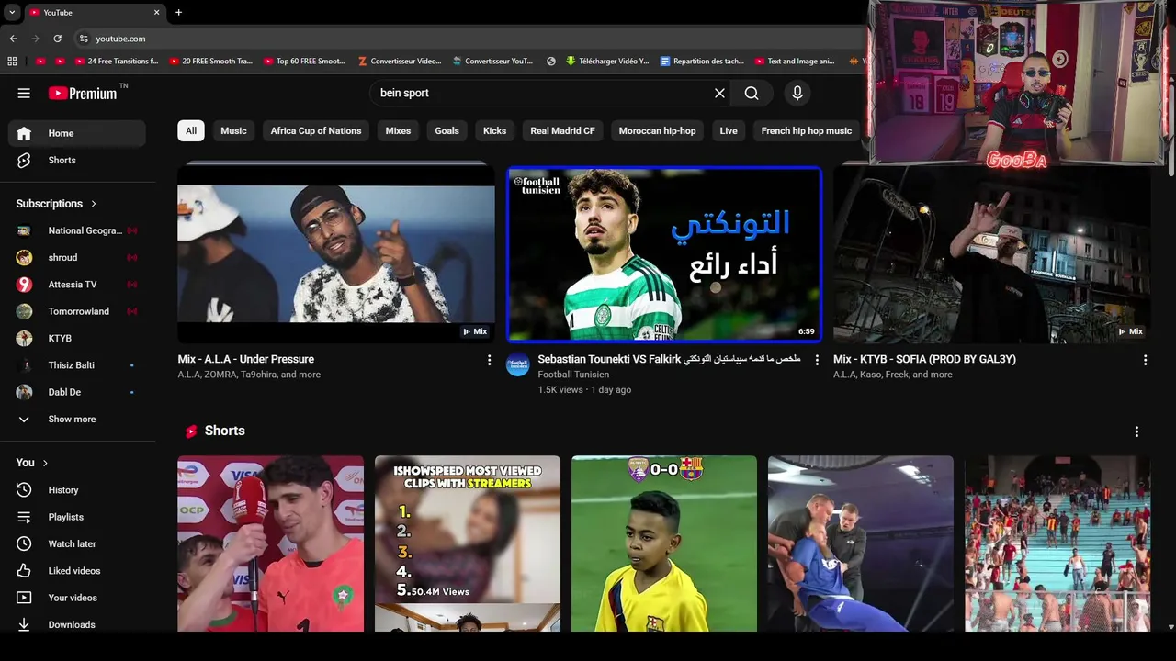This screenshot has width=1176, height=661.
Task: Click the site info icon in address bar
Action: click(x=84, y=39)
